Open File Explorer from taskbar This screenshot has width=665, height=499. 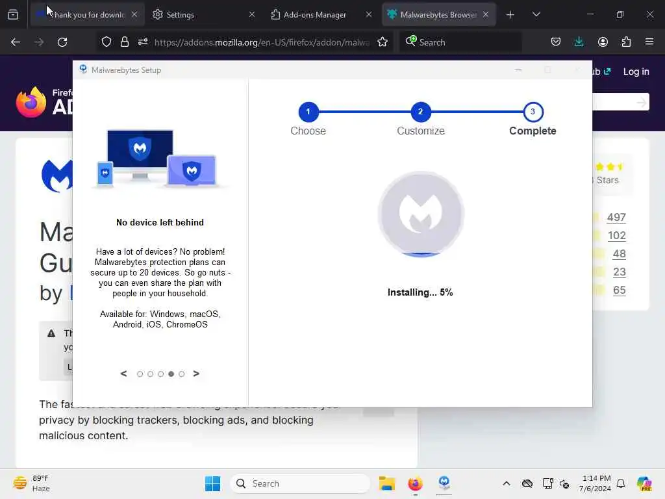pos(387,483)
